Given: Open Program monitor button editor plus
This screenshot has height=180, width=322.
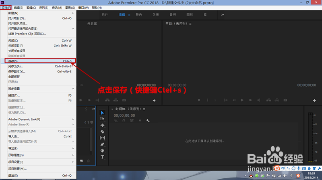Looking at the screenshot, I should pos(314,101).
